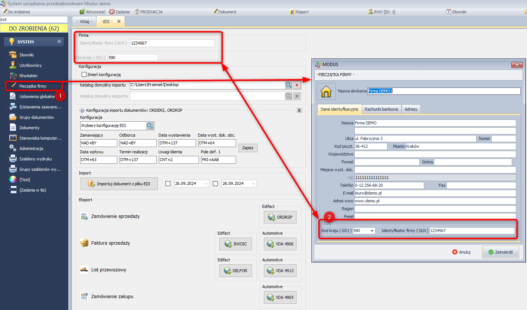Click the Słowniki briefcase icon in sidebar
The width and height of the screenshot is (527, 310).
point(13,55)
